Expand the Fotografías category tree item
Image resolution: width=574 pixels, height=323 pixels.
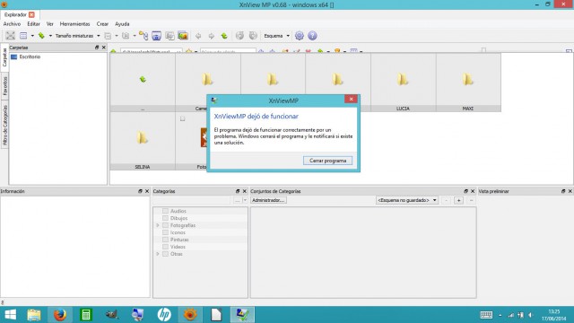[158, 225]
